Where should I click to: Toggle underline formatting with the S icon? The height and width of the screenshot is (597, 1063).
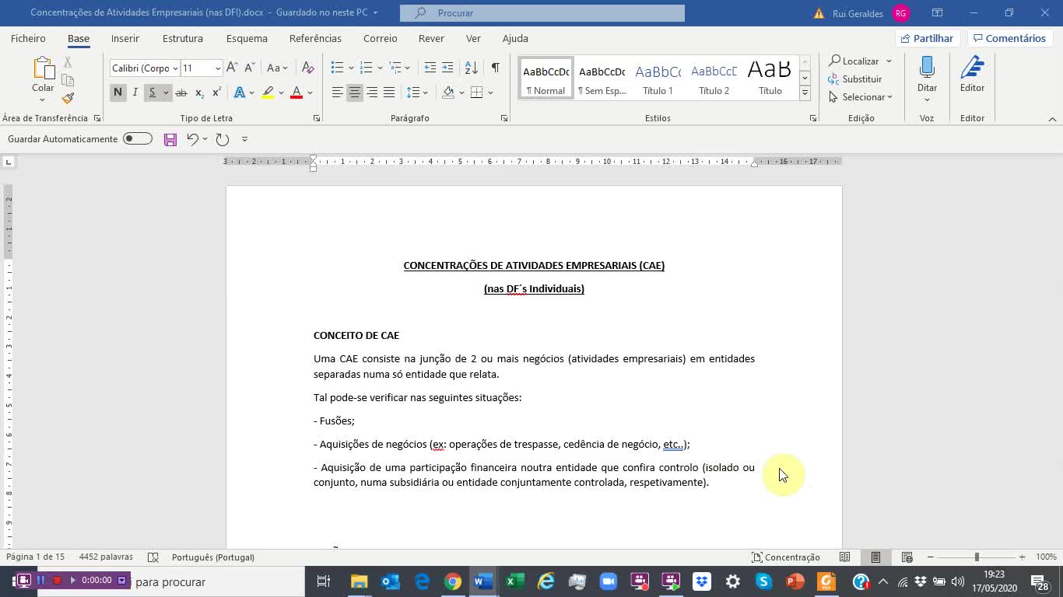pyautogui.click(x=153, y=92)
